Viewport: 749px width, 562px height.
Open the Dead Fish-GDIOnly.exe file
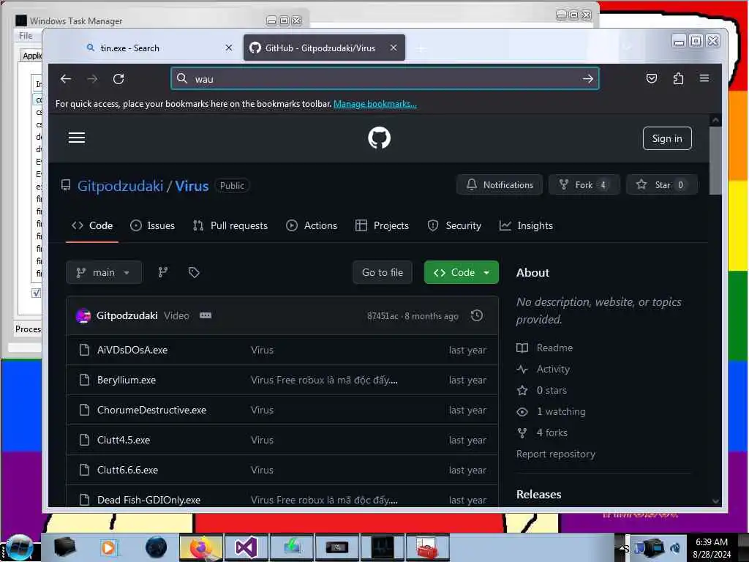(x=148, y=500)
